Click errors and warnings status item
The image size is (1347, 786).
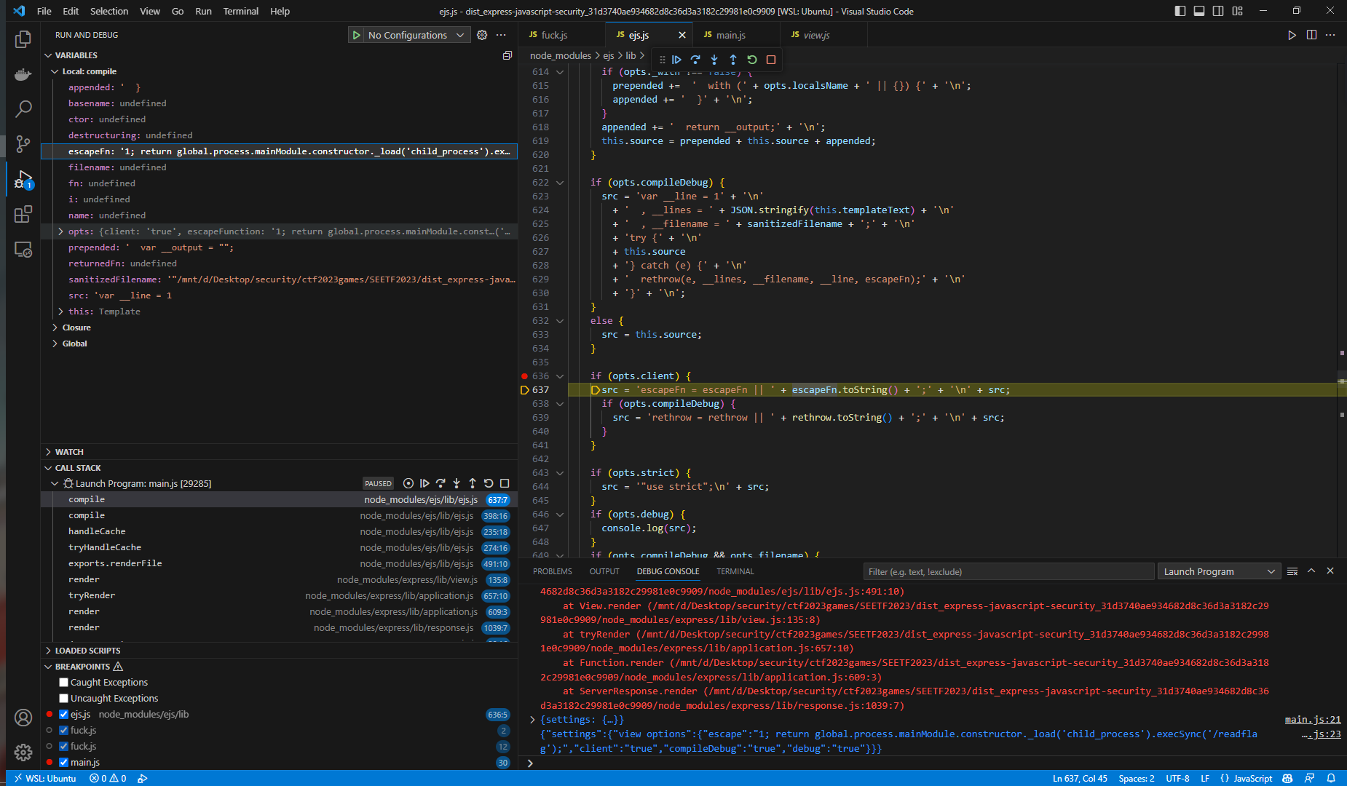[108, 778]
